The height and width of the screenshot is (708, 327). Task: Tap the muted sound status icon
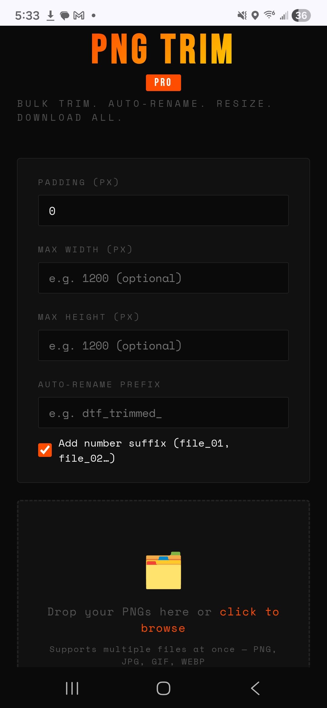[x=242, y=15]
